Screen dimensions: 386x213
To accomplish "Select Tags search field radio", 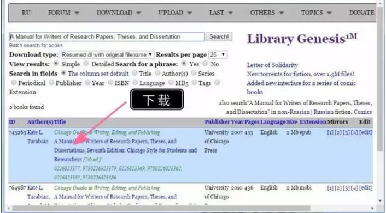I will pyautogui.click(x=194, y=82).
